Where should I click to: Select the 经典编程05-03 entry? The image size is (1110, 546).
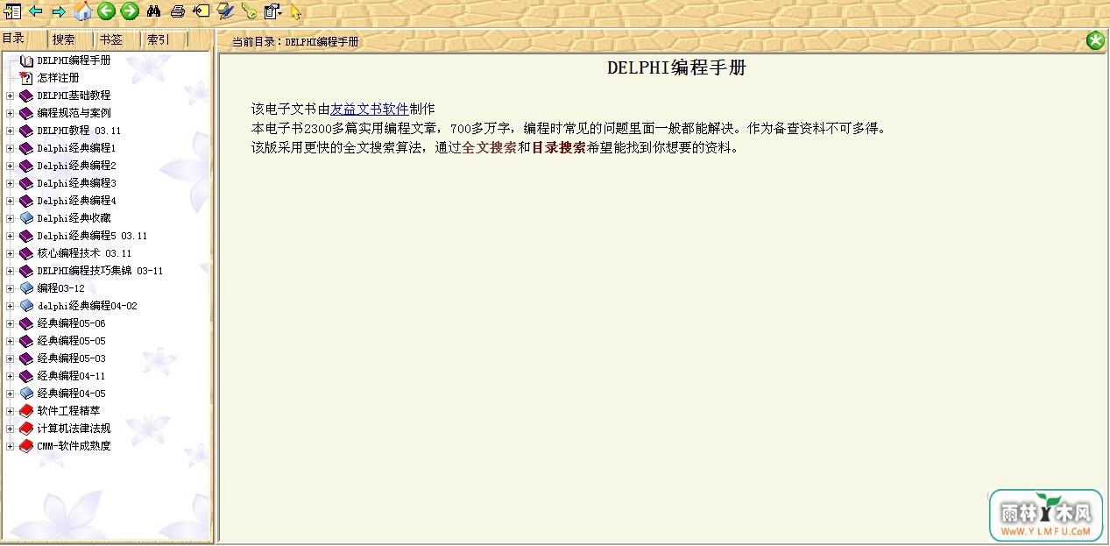[x=71, y=358]
